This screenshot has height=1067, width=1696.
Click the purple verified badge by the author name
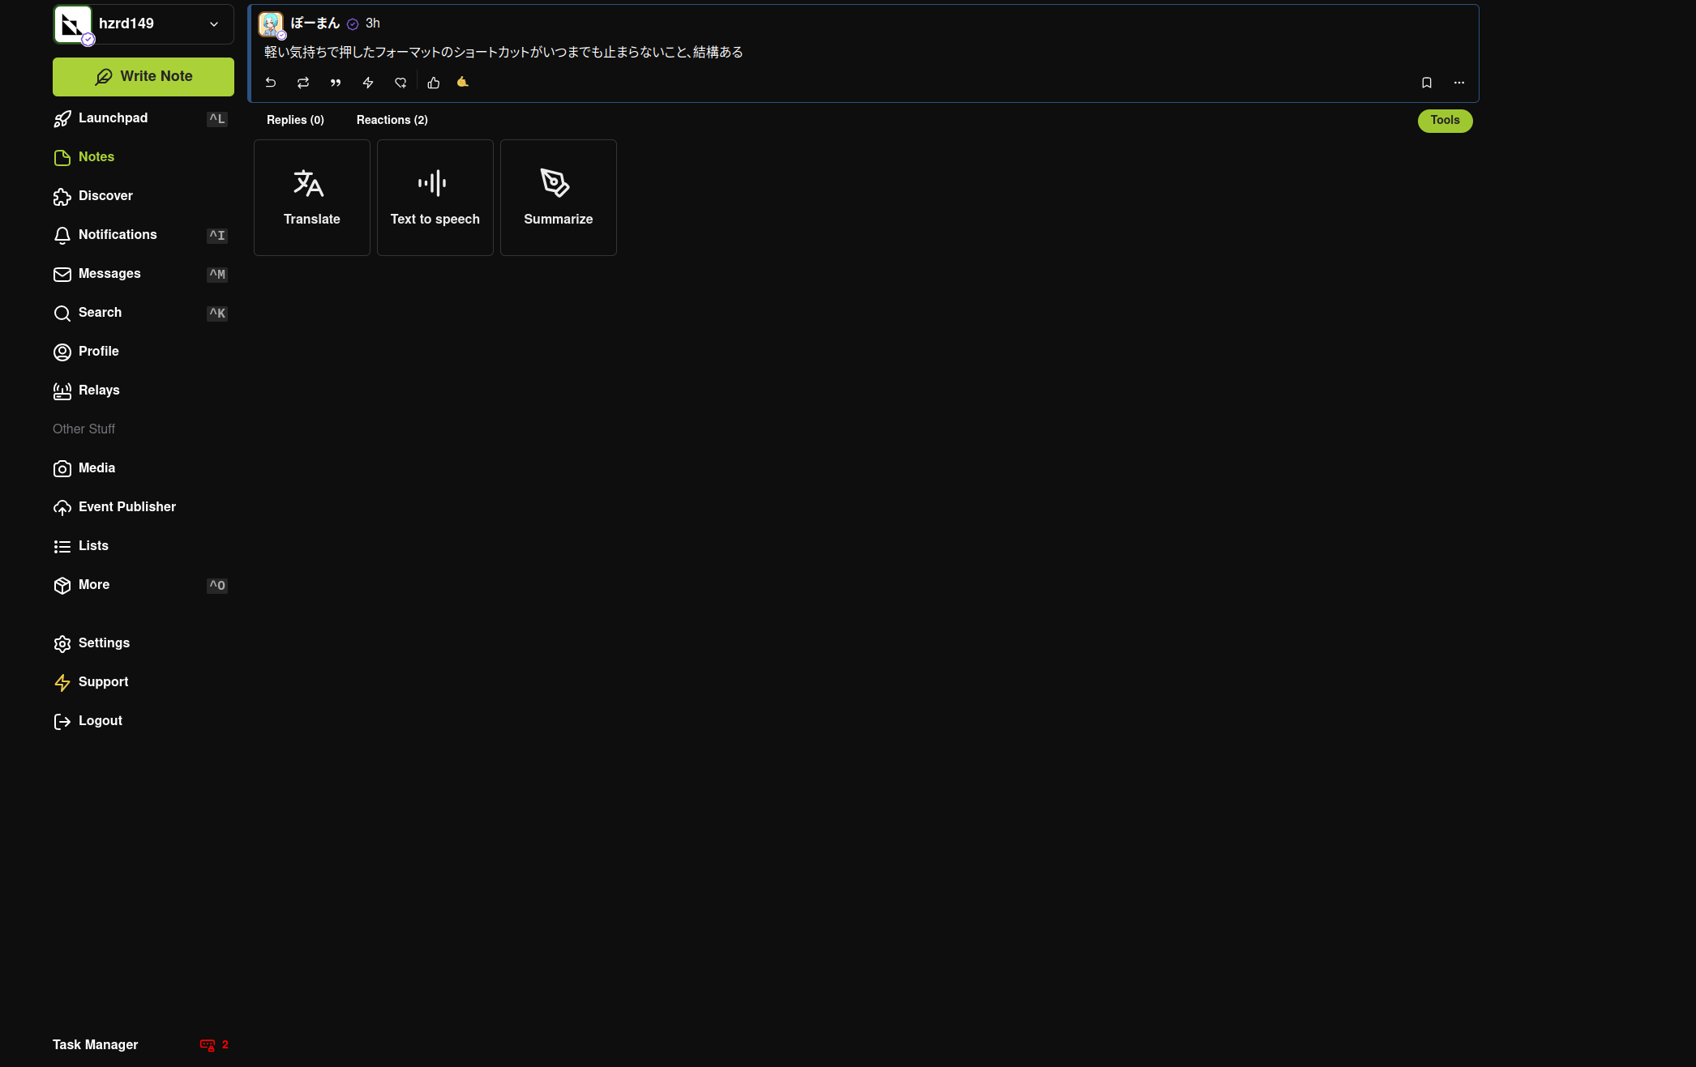[353, 24]
